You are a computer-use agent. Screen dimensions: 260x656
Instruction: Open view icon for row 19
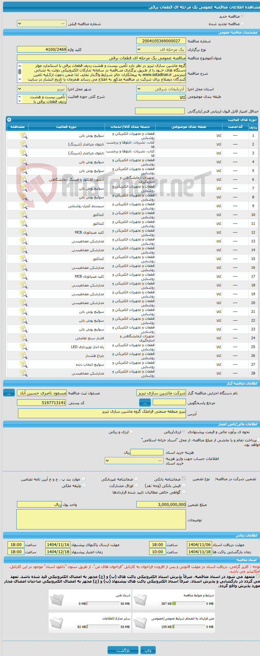pos(23,294)
